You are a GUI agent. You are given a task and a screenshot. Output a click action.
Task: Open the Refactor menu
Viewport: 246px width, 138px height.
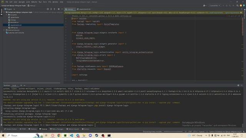pos(34,2)
